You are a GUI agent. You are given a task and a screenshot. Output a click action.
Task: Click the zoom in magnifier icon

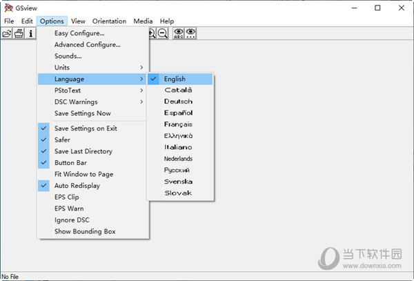(152, 34)
